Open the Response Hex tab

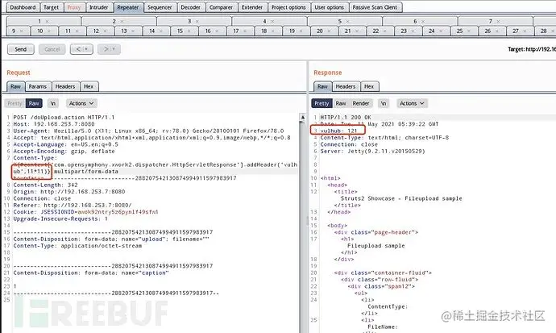369,86
